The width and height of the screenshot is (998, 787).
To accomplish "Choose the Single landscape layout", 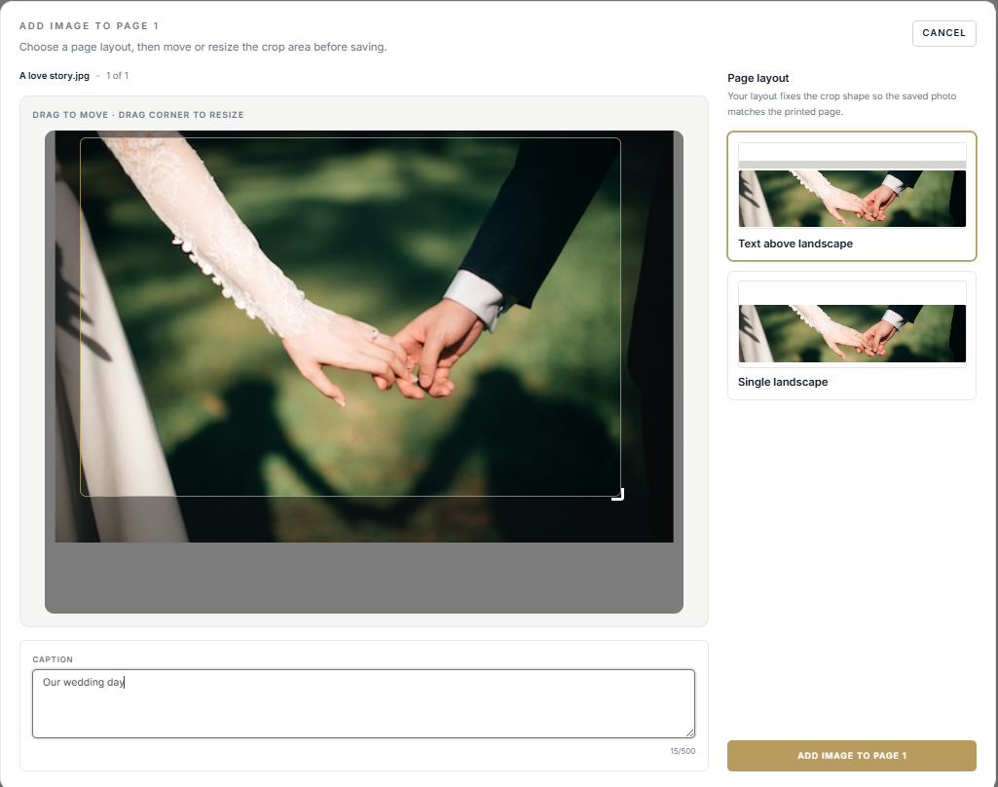I will click(x=852, y=336).
